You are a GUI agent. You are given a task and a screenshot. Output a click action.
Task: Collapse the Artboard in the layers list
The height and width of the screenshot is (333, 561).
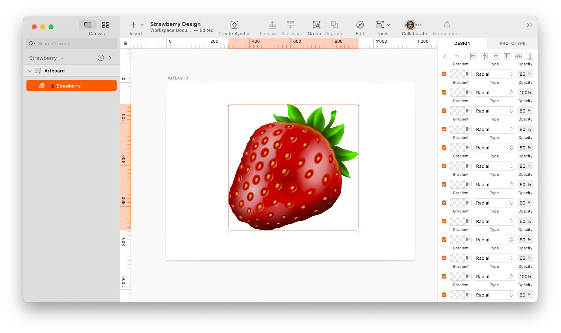tap(30, 70)
